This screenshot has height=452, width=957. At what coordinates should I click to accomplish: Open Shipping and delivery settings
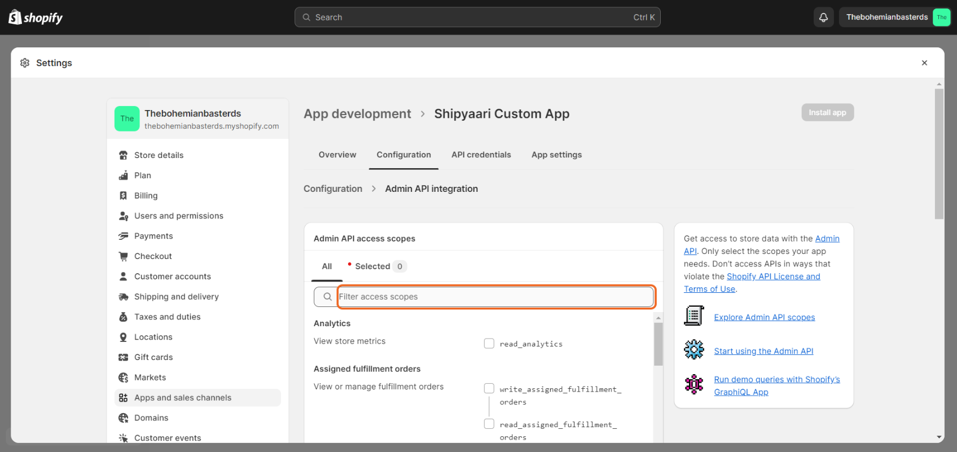[x=197, y=297]
